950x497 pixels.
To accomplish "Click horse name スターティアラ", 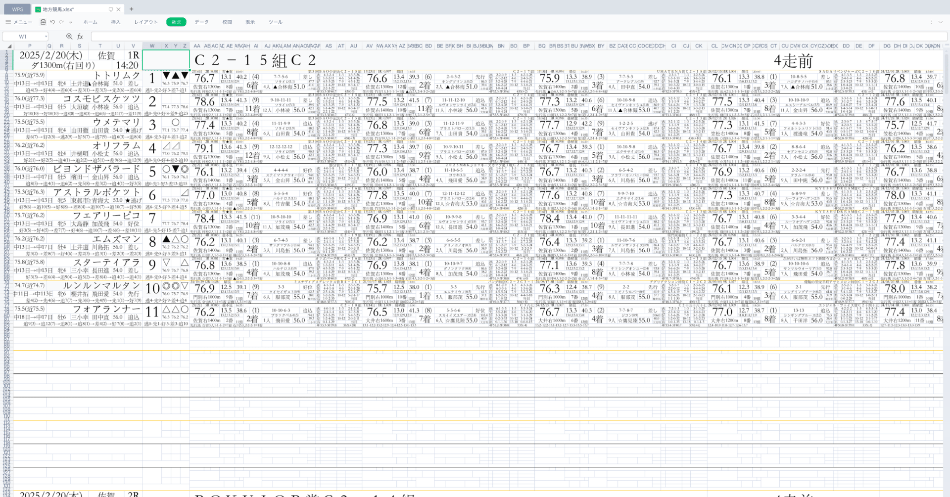I will [x=106, y=262].
